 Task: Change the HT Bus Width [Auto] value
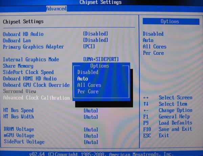(91, 117)
